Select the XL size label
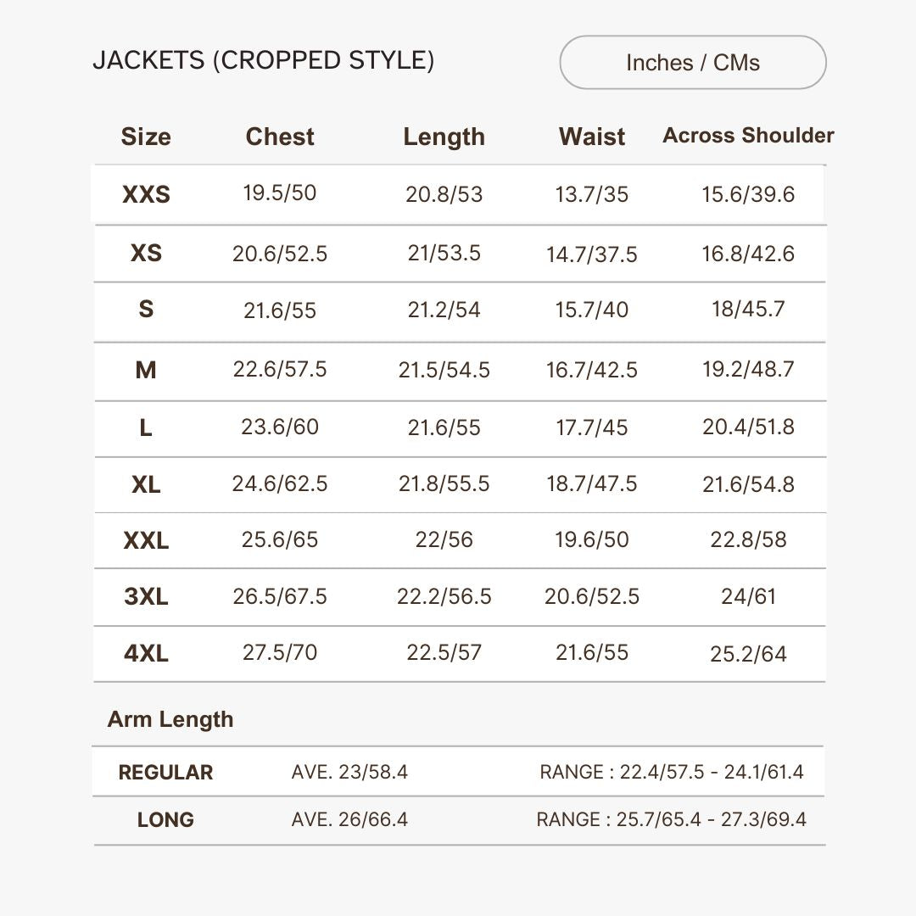The image size is (916, 916). point(146,484)
